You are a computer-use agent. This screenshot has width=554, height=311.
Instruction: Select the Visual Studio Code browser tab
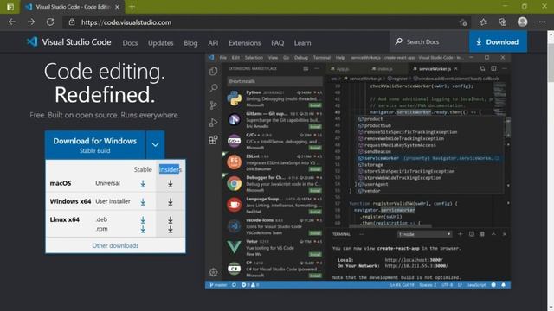72,7
